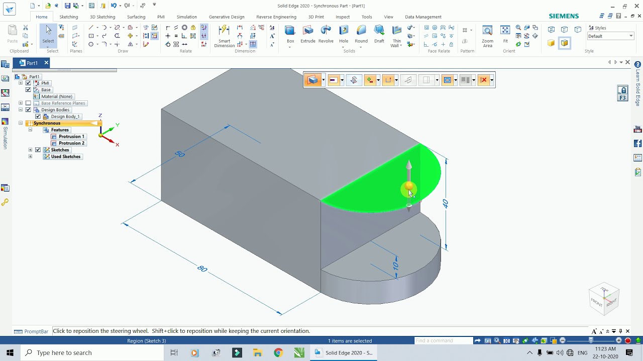Click the taskbar search box

click(x=92, y=352)
